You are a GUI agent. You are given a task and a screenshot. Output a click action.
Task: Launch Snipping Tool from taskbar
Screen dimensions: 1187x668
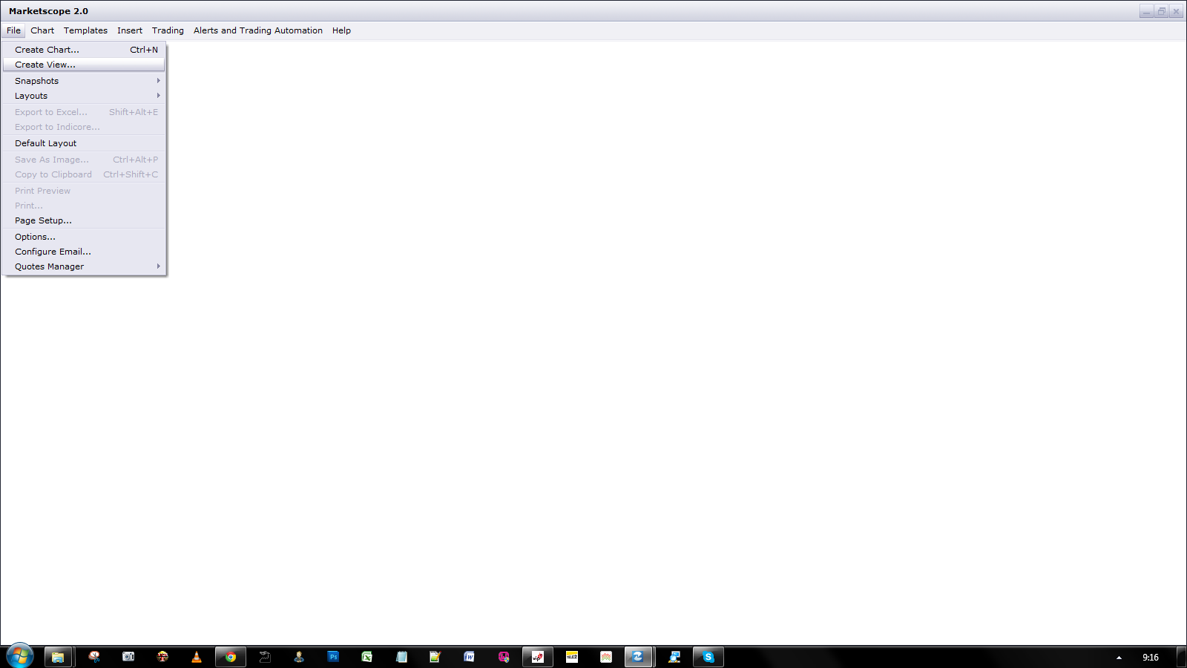[x=94, y=657]
